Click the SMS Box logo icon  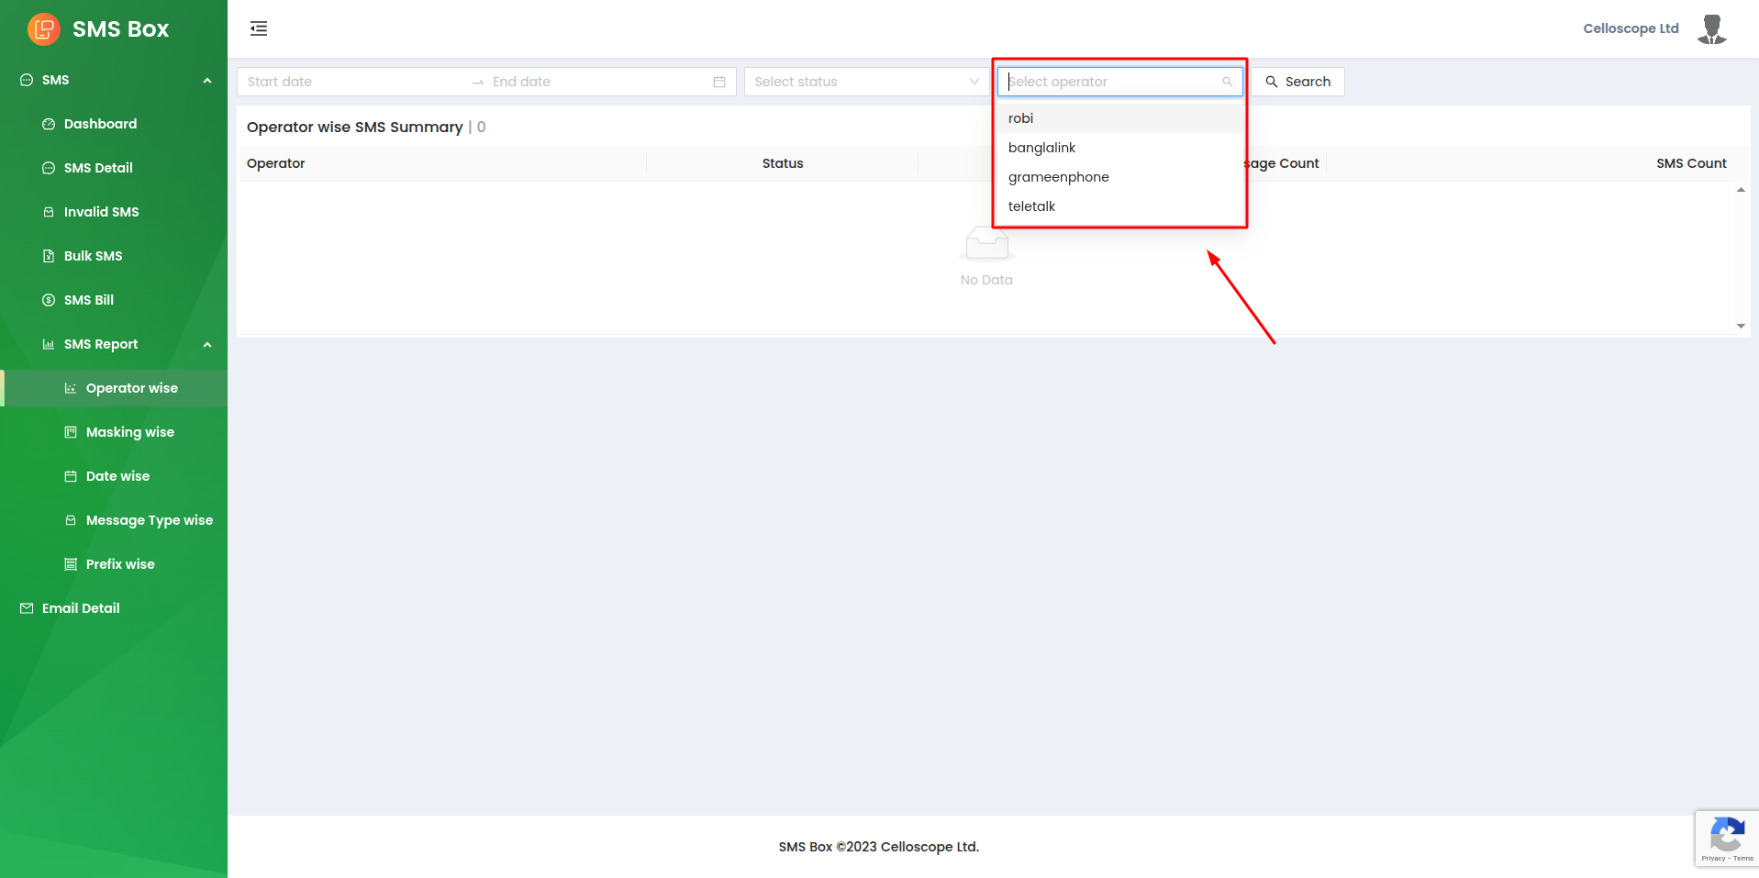point(43,29)
